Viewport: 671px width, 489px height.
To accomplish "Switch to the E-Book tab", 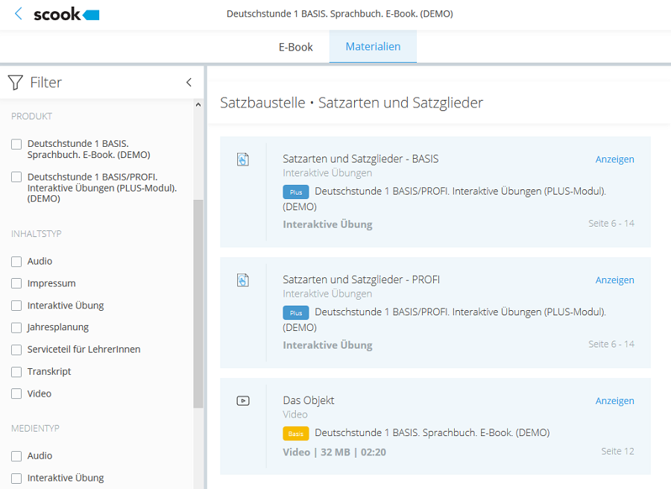I will [296, 47].
